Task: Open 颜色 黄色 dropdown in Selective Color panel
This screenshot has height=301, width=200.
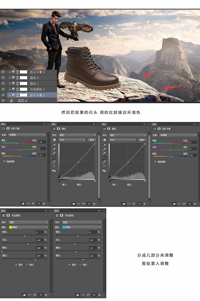Action: (28, 227)
